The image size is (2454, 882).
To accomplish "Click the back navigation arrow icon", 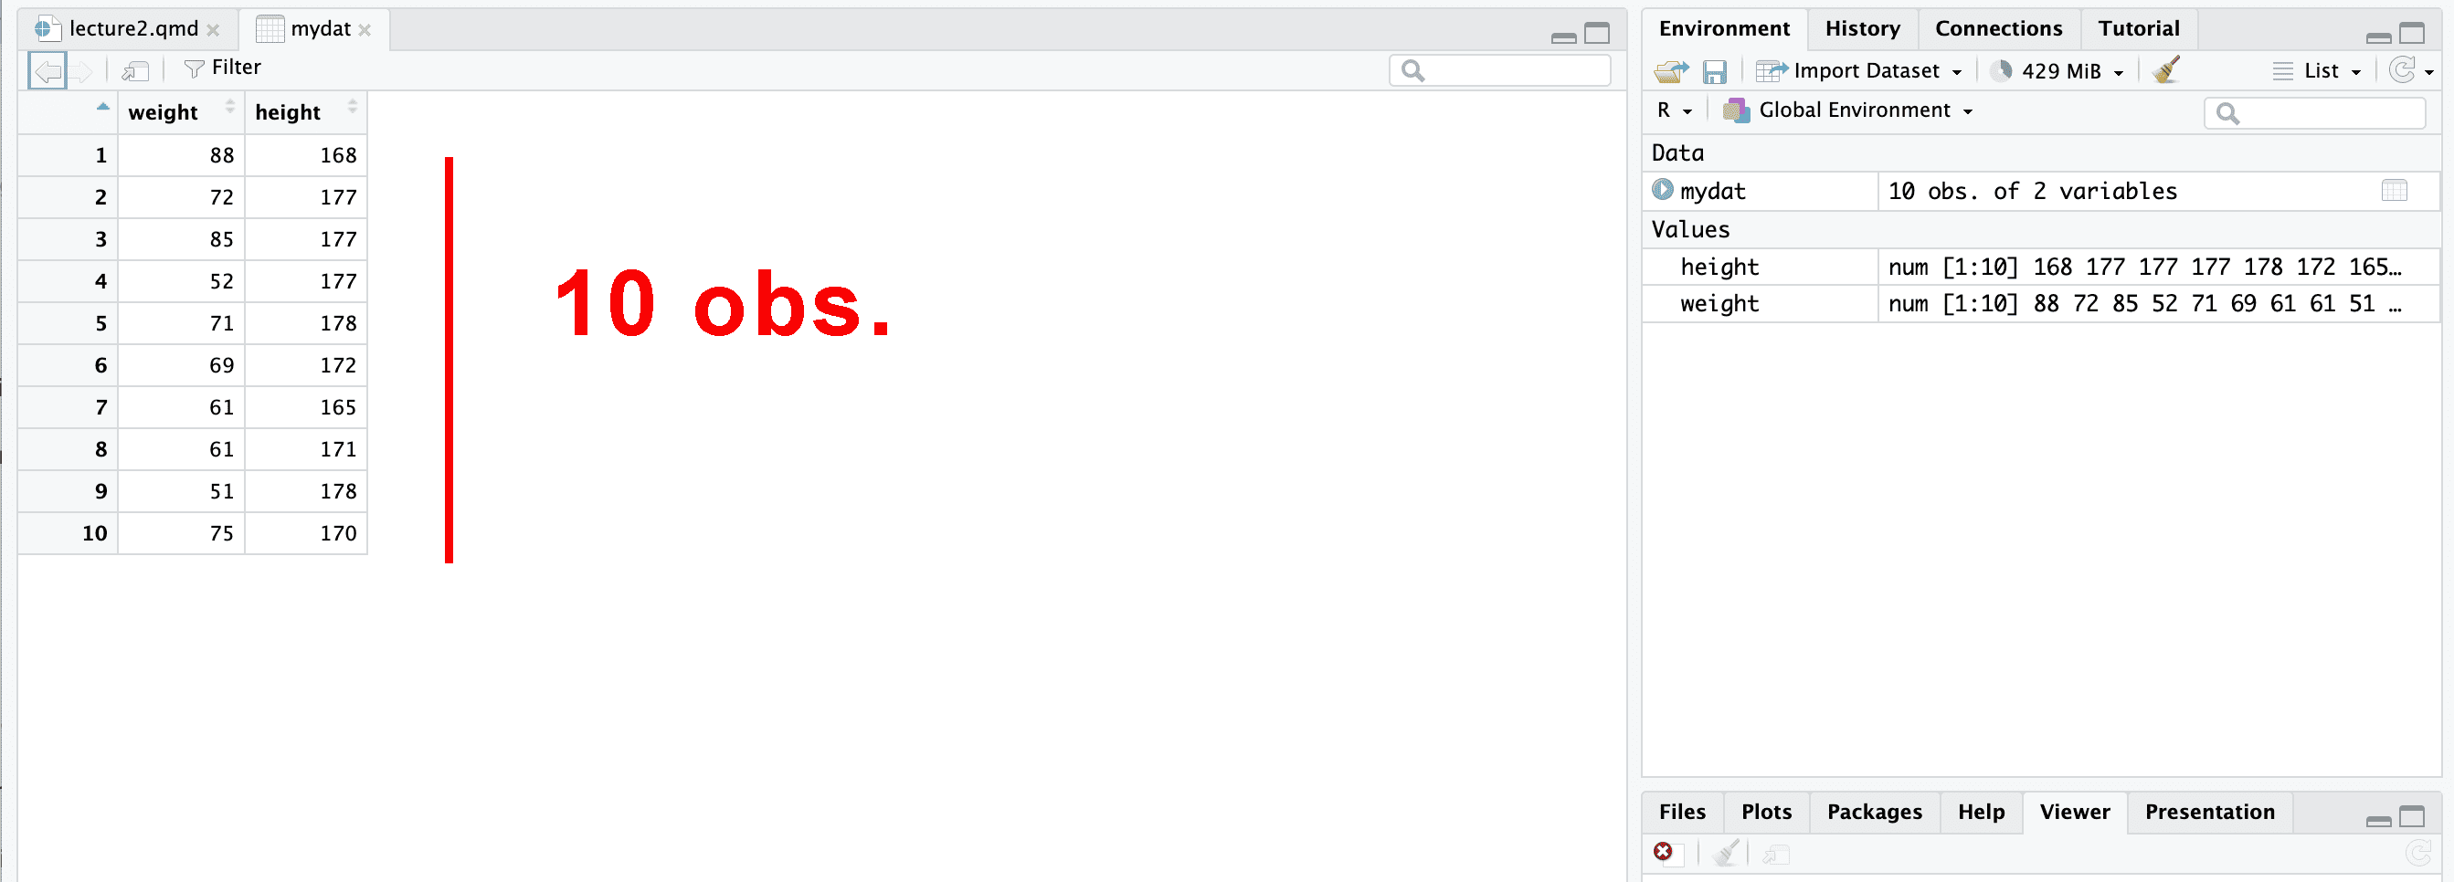I will coord(47,70).
